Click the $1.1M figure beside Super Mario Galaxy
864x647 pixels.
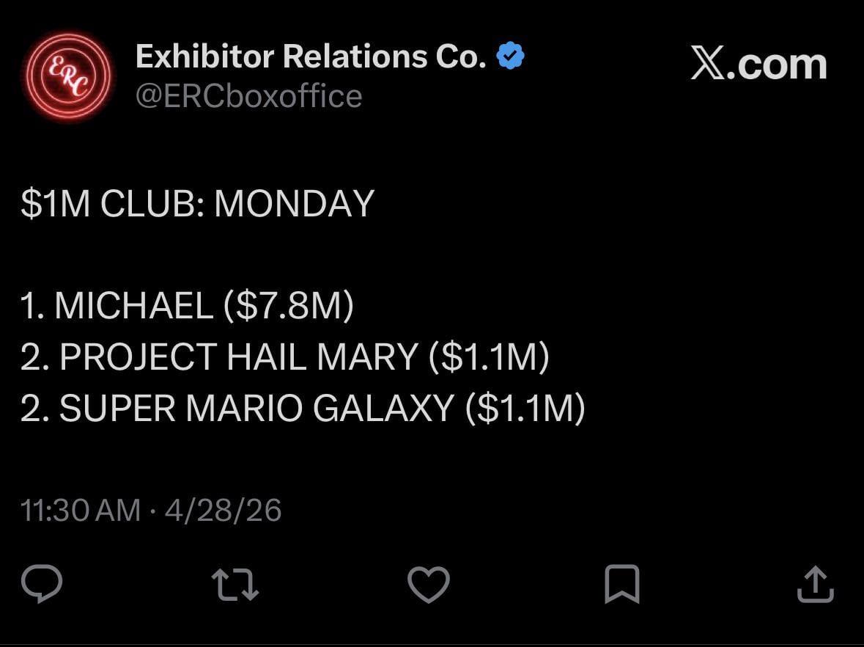point(525,409)
